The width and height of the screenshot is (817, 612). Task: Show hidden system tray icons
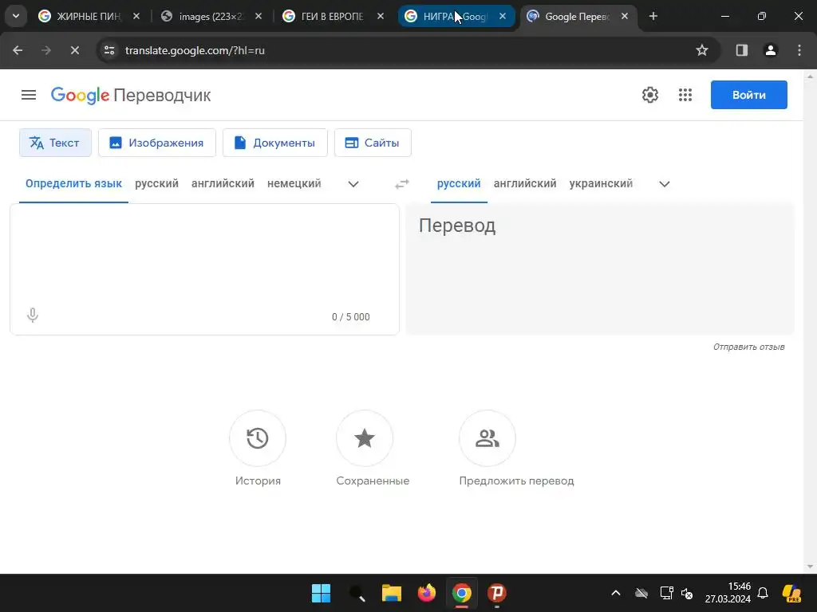615,593
